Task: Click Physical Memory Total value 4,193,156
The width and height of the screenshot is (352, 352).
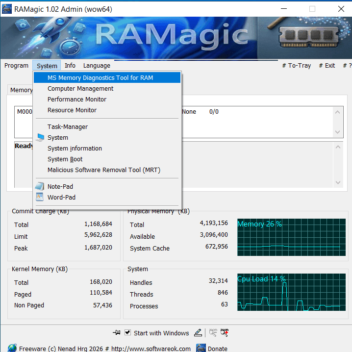Action: (214, 223)
